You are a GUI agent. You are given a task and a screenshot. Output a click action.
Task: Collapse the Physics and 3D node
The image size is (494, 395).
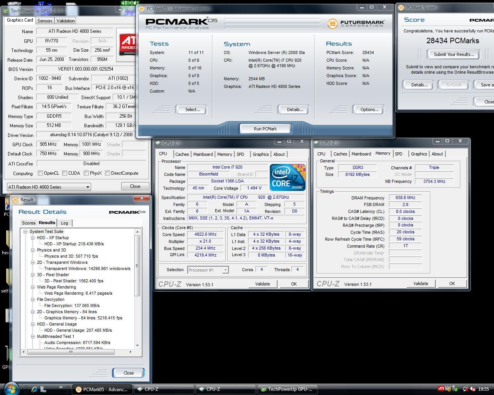(33, 250)
